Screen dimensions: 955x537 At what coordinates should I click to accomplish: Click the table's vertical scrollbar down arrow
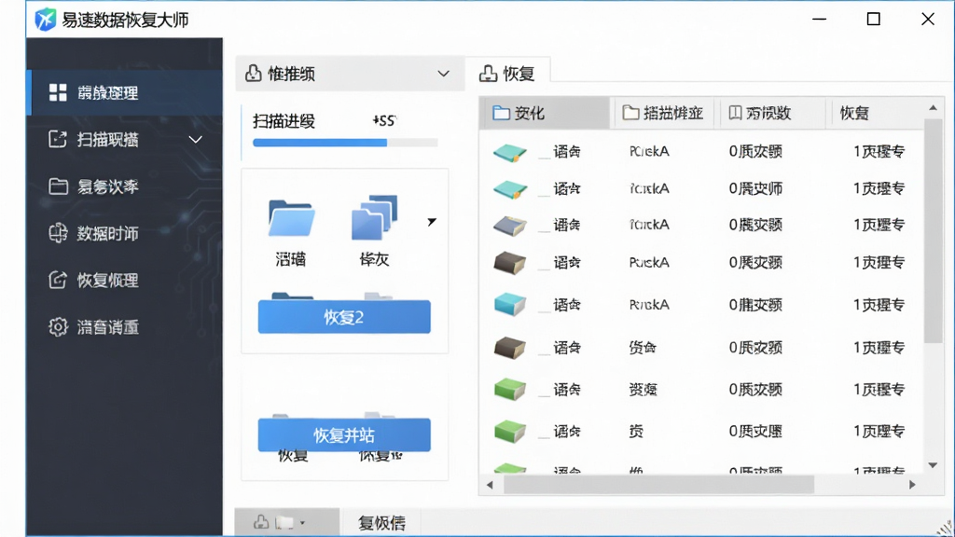933,466
